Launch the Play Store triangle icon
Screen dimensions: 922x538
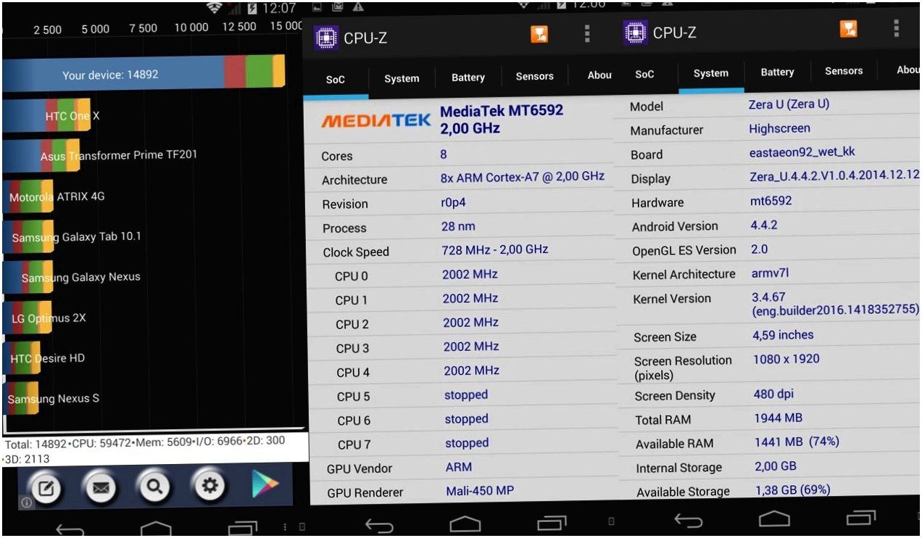[265, 484]
